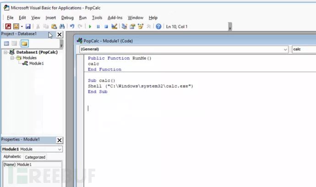Open the Window menu
The height and width of the screenshot is (187, 316).
coord(136,18)
